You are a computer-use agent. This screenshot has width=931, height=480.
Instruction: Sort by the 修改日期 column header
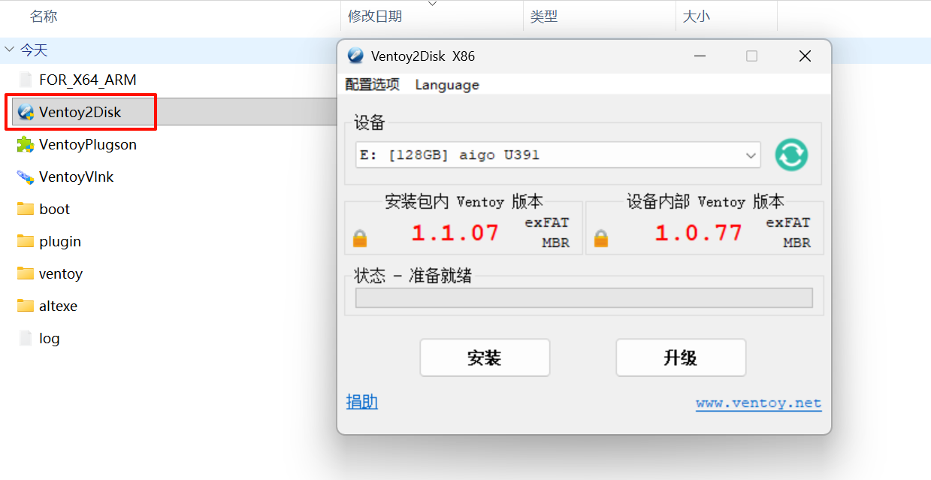tap(374, 16)
